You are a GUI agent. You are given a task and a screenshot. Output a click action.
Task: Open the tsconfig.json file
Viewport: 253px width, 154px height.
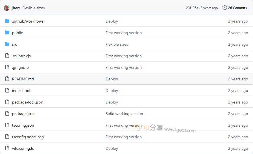click(23, 125)
